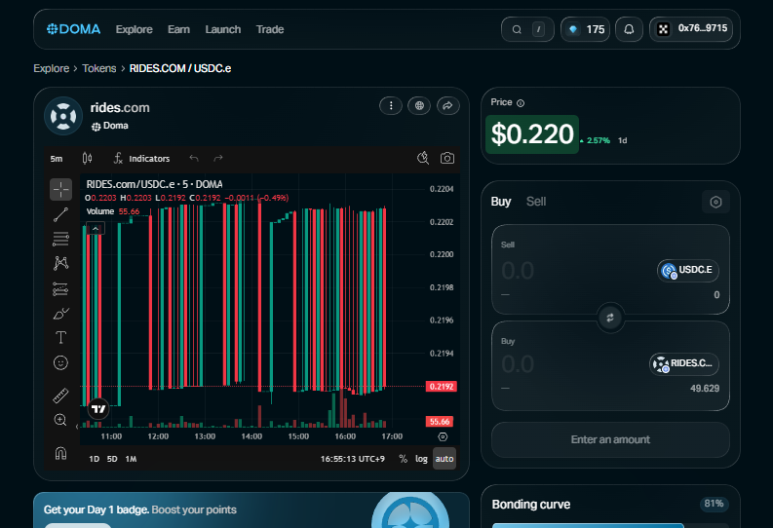773x528 pixels.
Task: Click the chart undo arrow
Action: click(x=194, y=158)
